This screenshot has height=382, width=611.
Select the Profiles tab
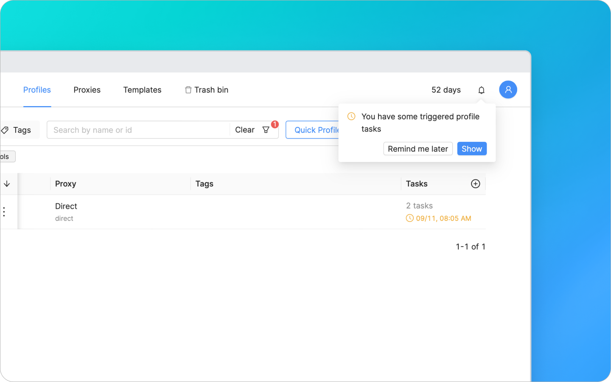(37, 90)
